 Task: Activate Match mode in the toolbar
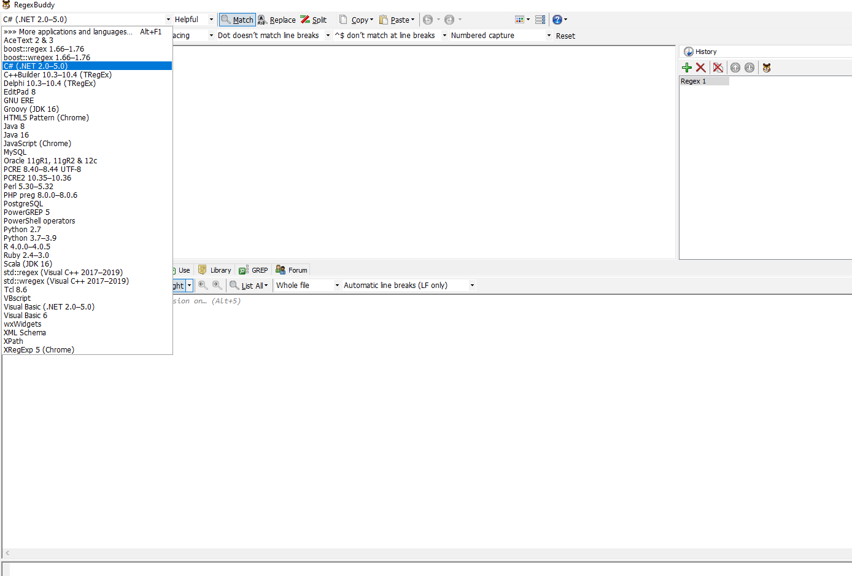(x=237, y=20)
